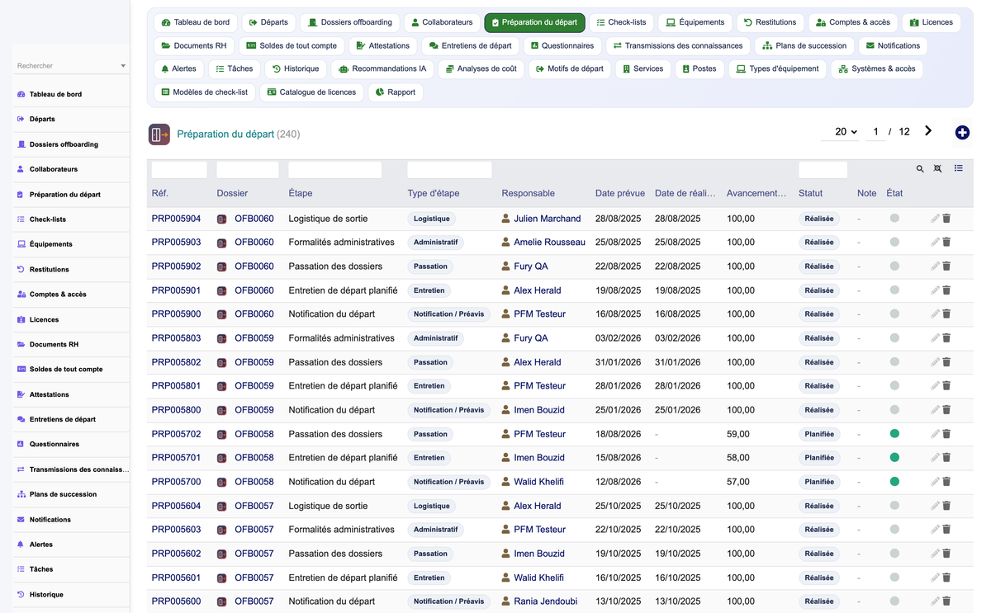Delete row PRP005904 with trash icon

946,219
